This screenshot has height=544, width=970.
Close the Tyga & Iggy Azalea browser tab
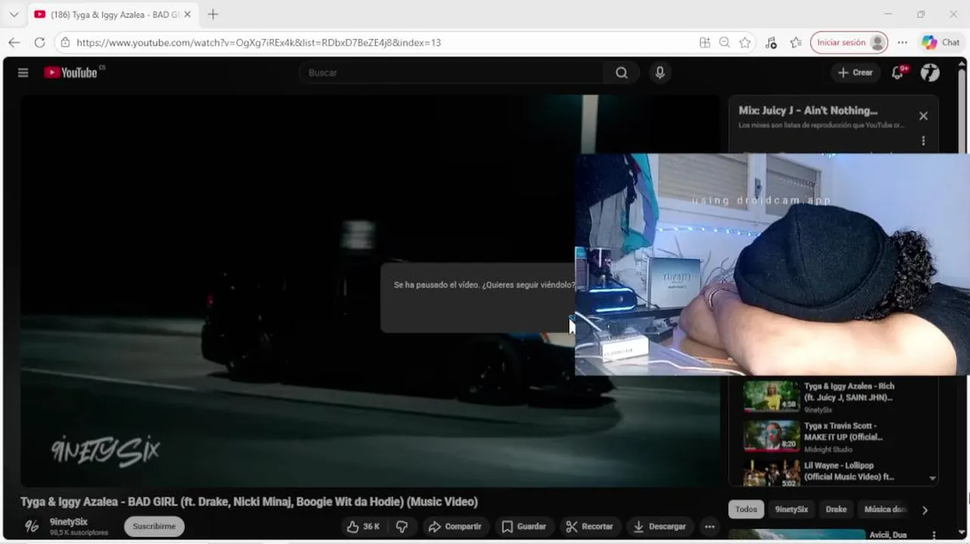click(187, 14)
